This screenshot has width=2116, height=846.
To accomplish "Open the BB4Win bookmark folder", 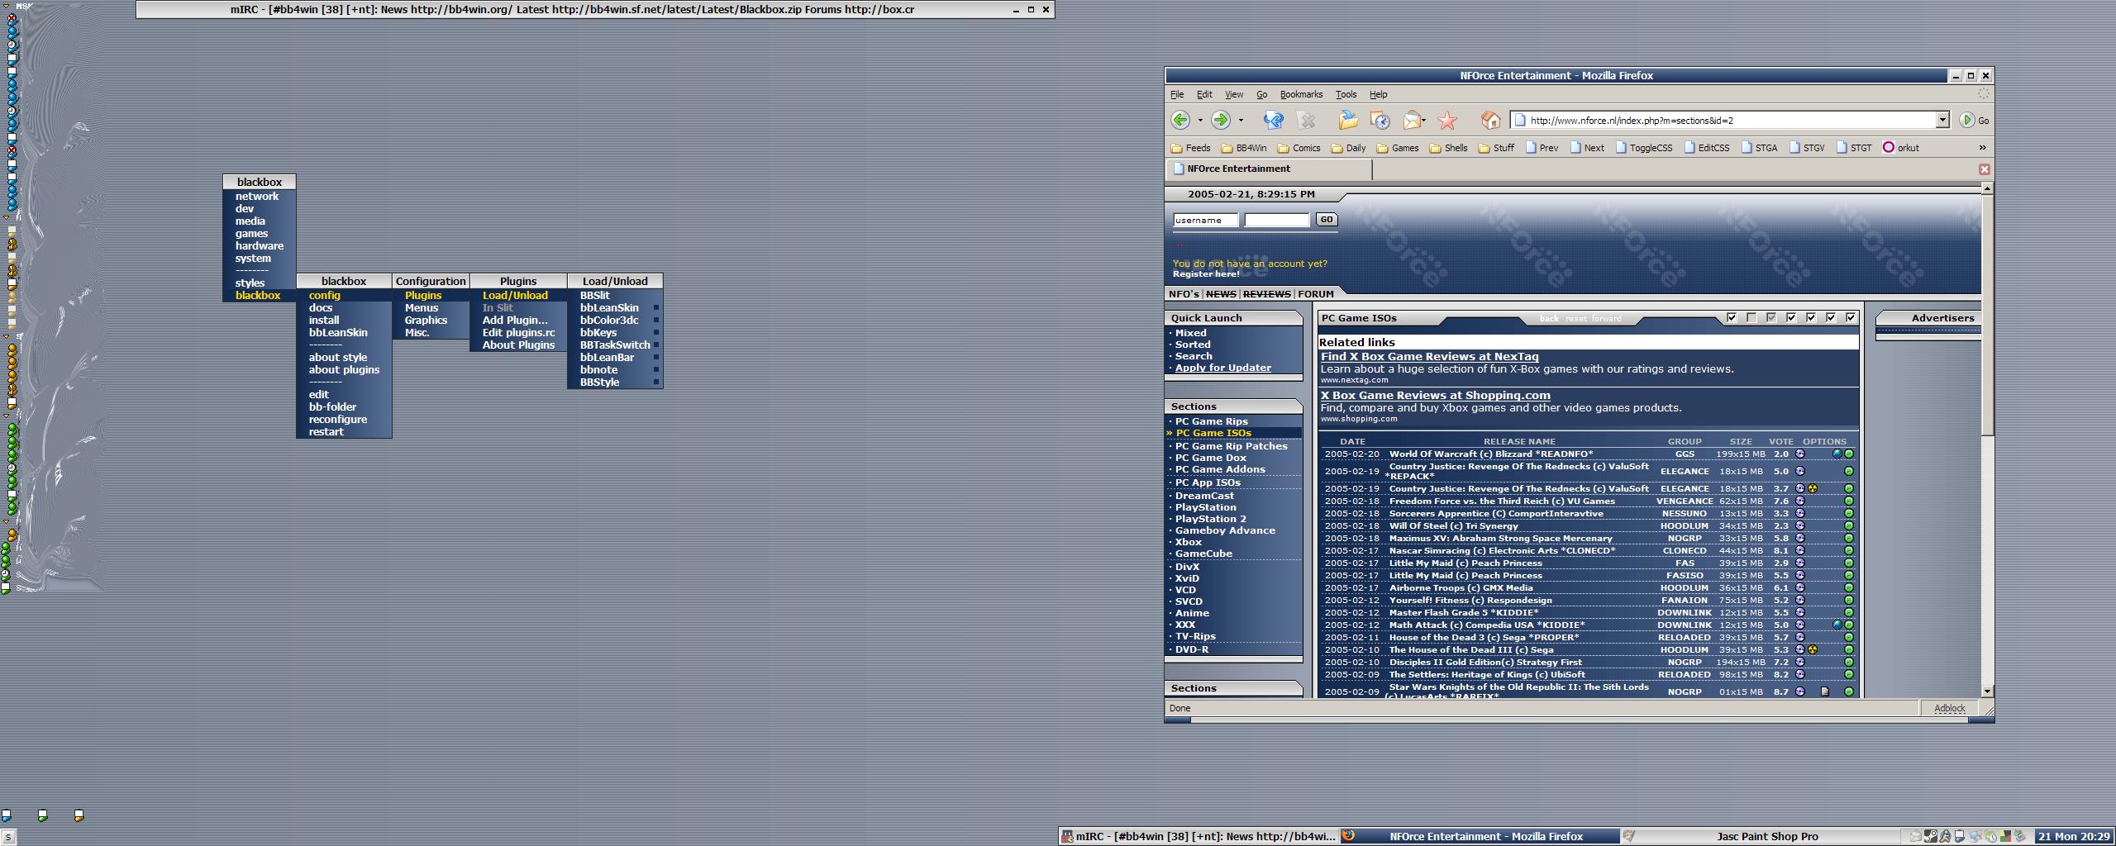I will [1244, 148].
